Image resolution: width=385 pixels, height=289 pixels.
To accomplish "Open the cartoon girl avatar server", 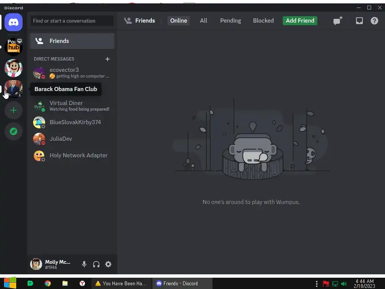I will (x=14, y=68).
